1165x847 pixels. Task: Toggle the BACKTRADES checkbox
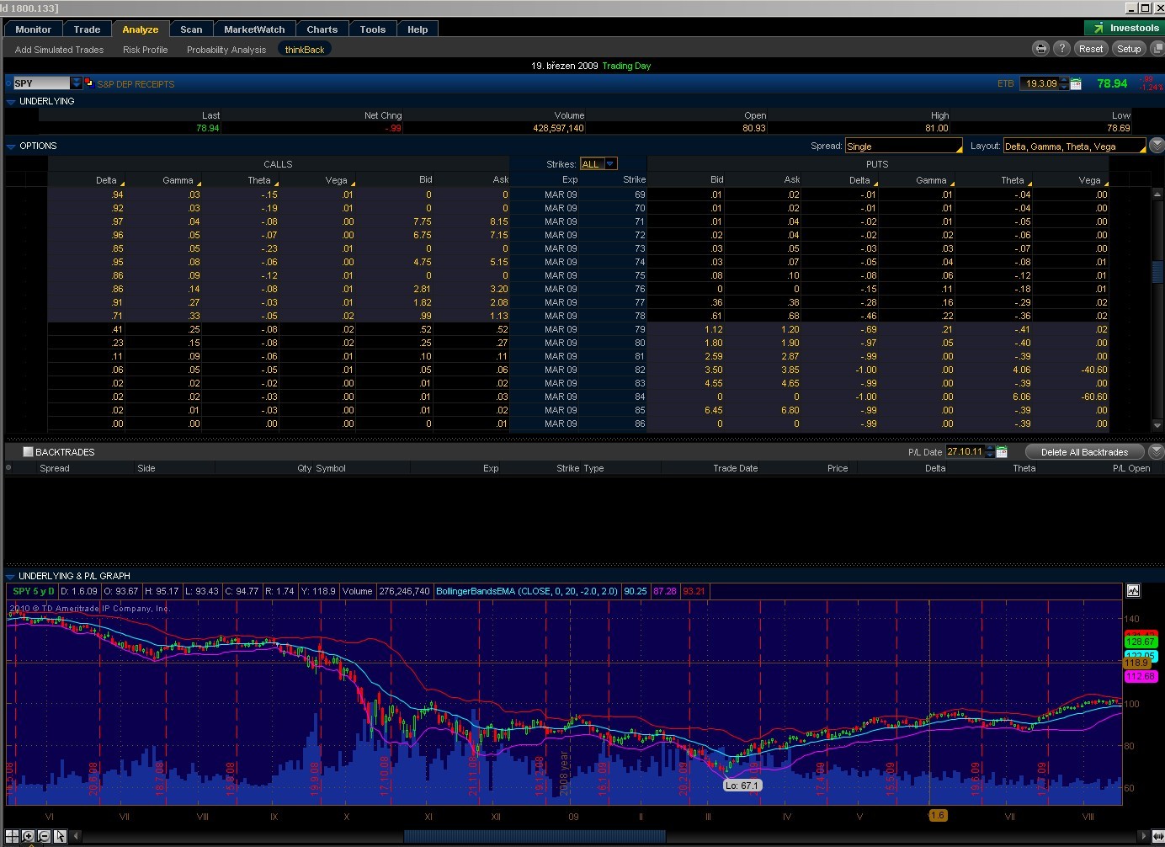coord(28,452)
